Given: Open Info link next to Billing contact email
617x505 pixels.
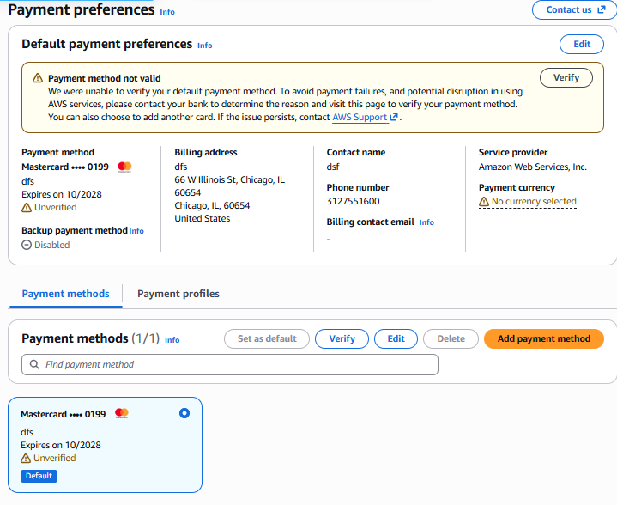Looking at the screenshot, I should (x=426, y=222).
